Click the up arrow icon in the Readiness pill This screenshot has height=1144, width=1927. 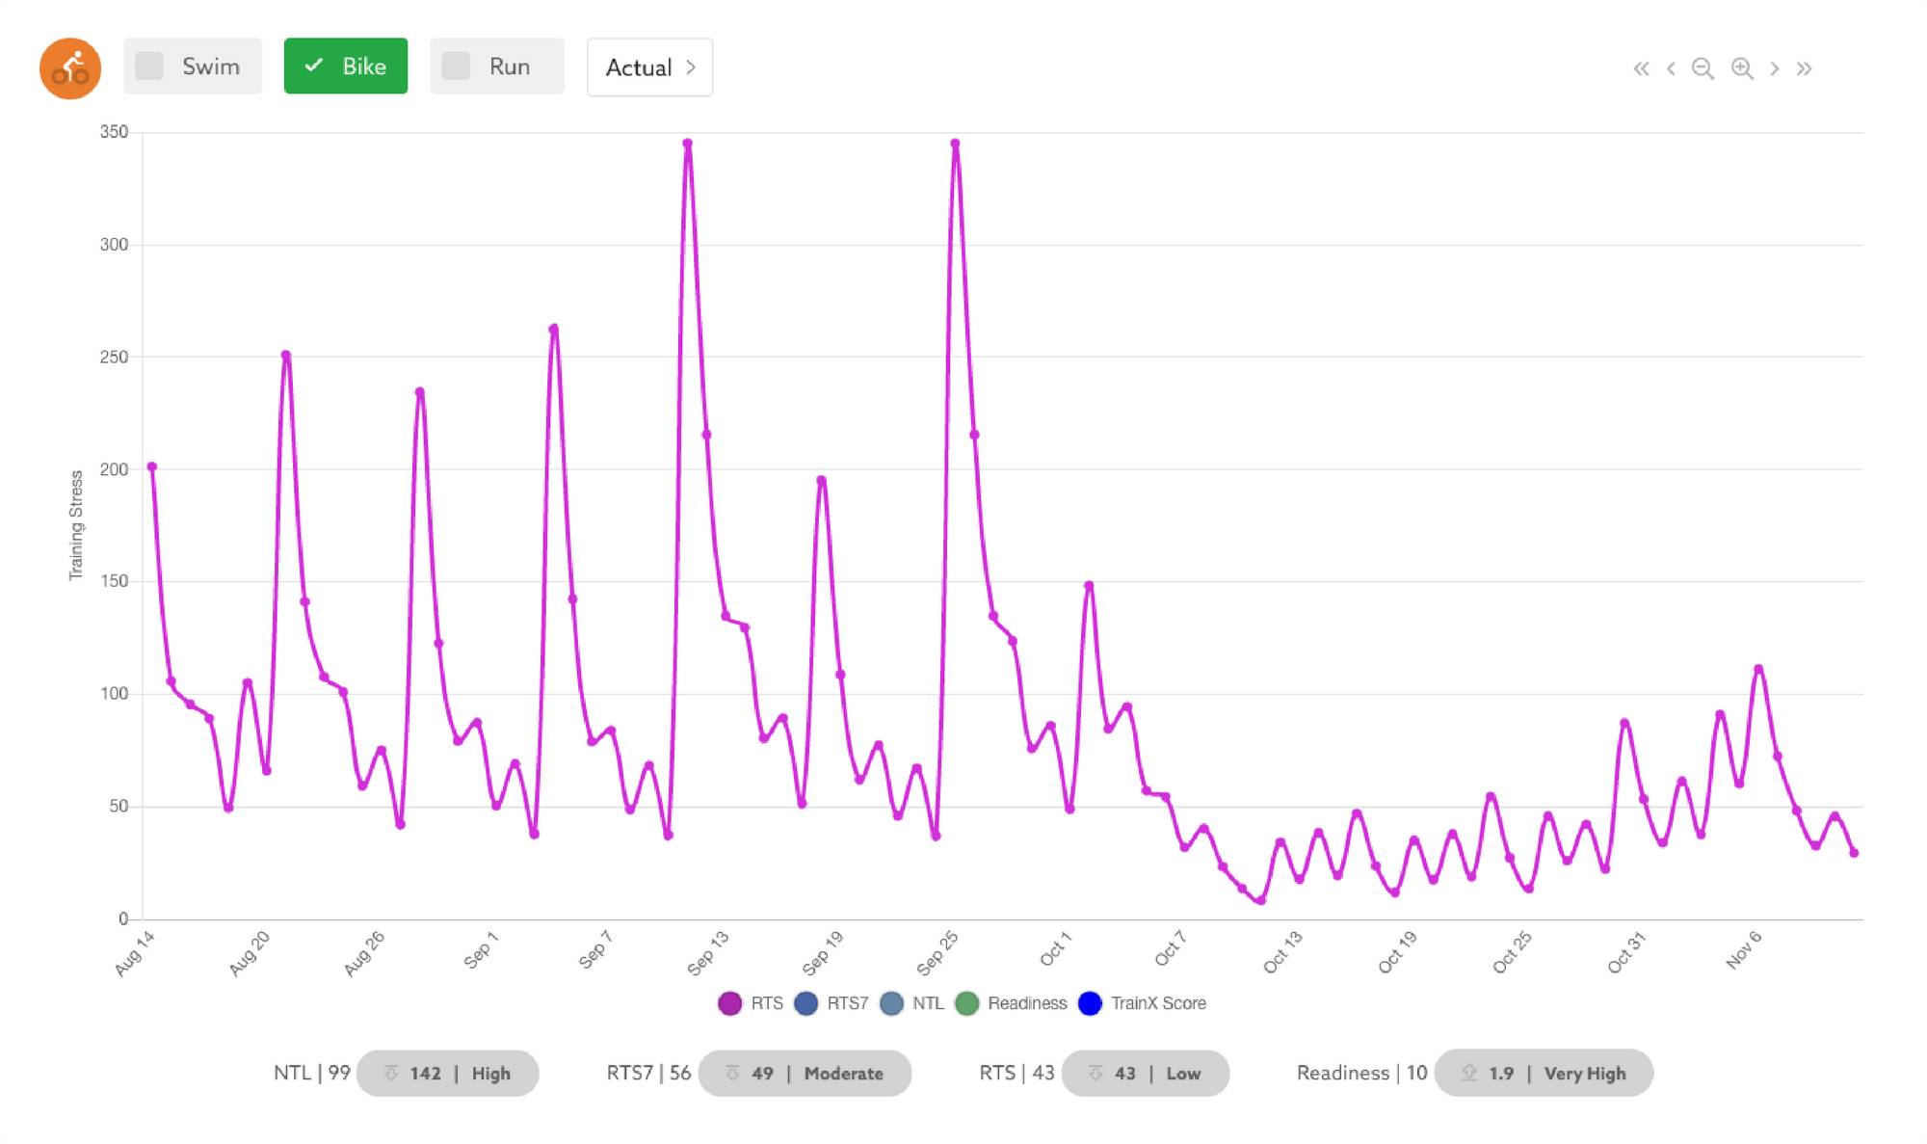(x=1468, y=1073)
